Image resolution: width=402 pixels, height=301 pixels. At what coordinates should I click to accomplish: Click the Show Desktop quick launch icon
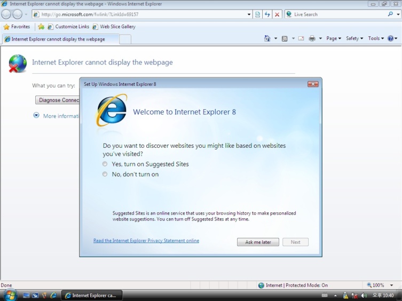pyautogui.click(x=26, y=295)
